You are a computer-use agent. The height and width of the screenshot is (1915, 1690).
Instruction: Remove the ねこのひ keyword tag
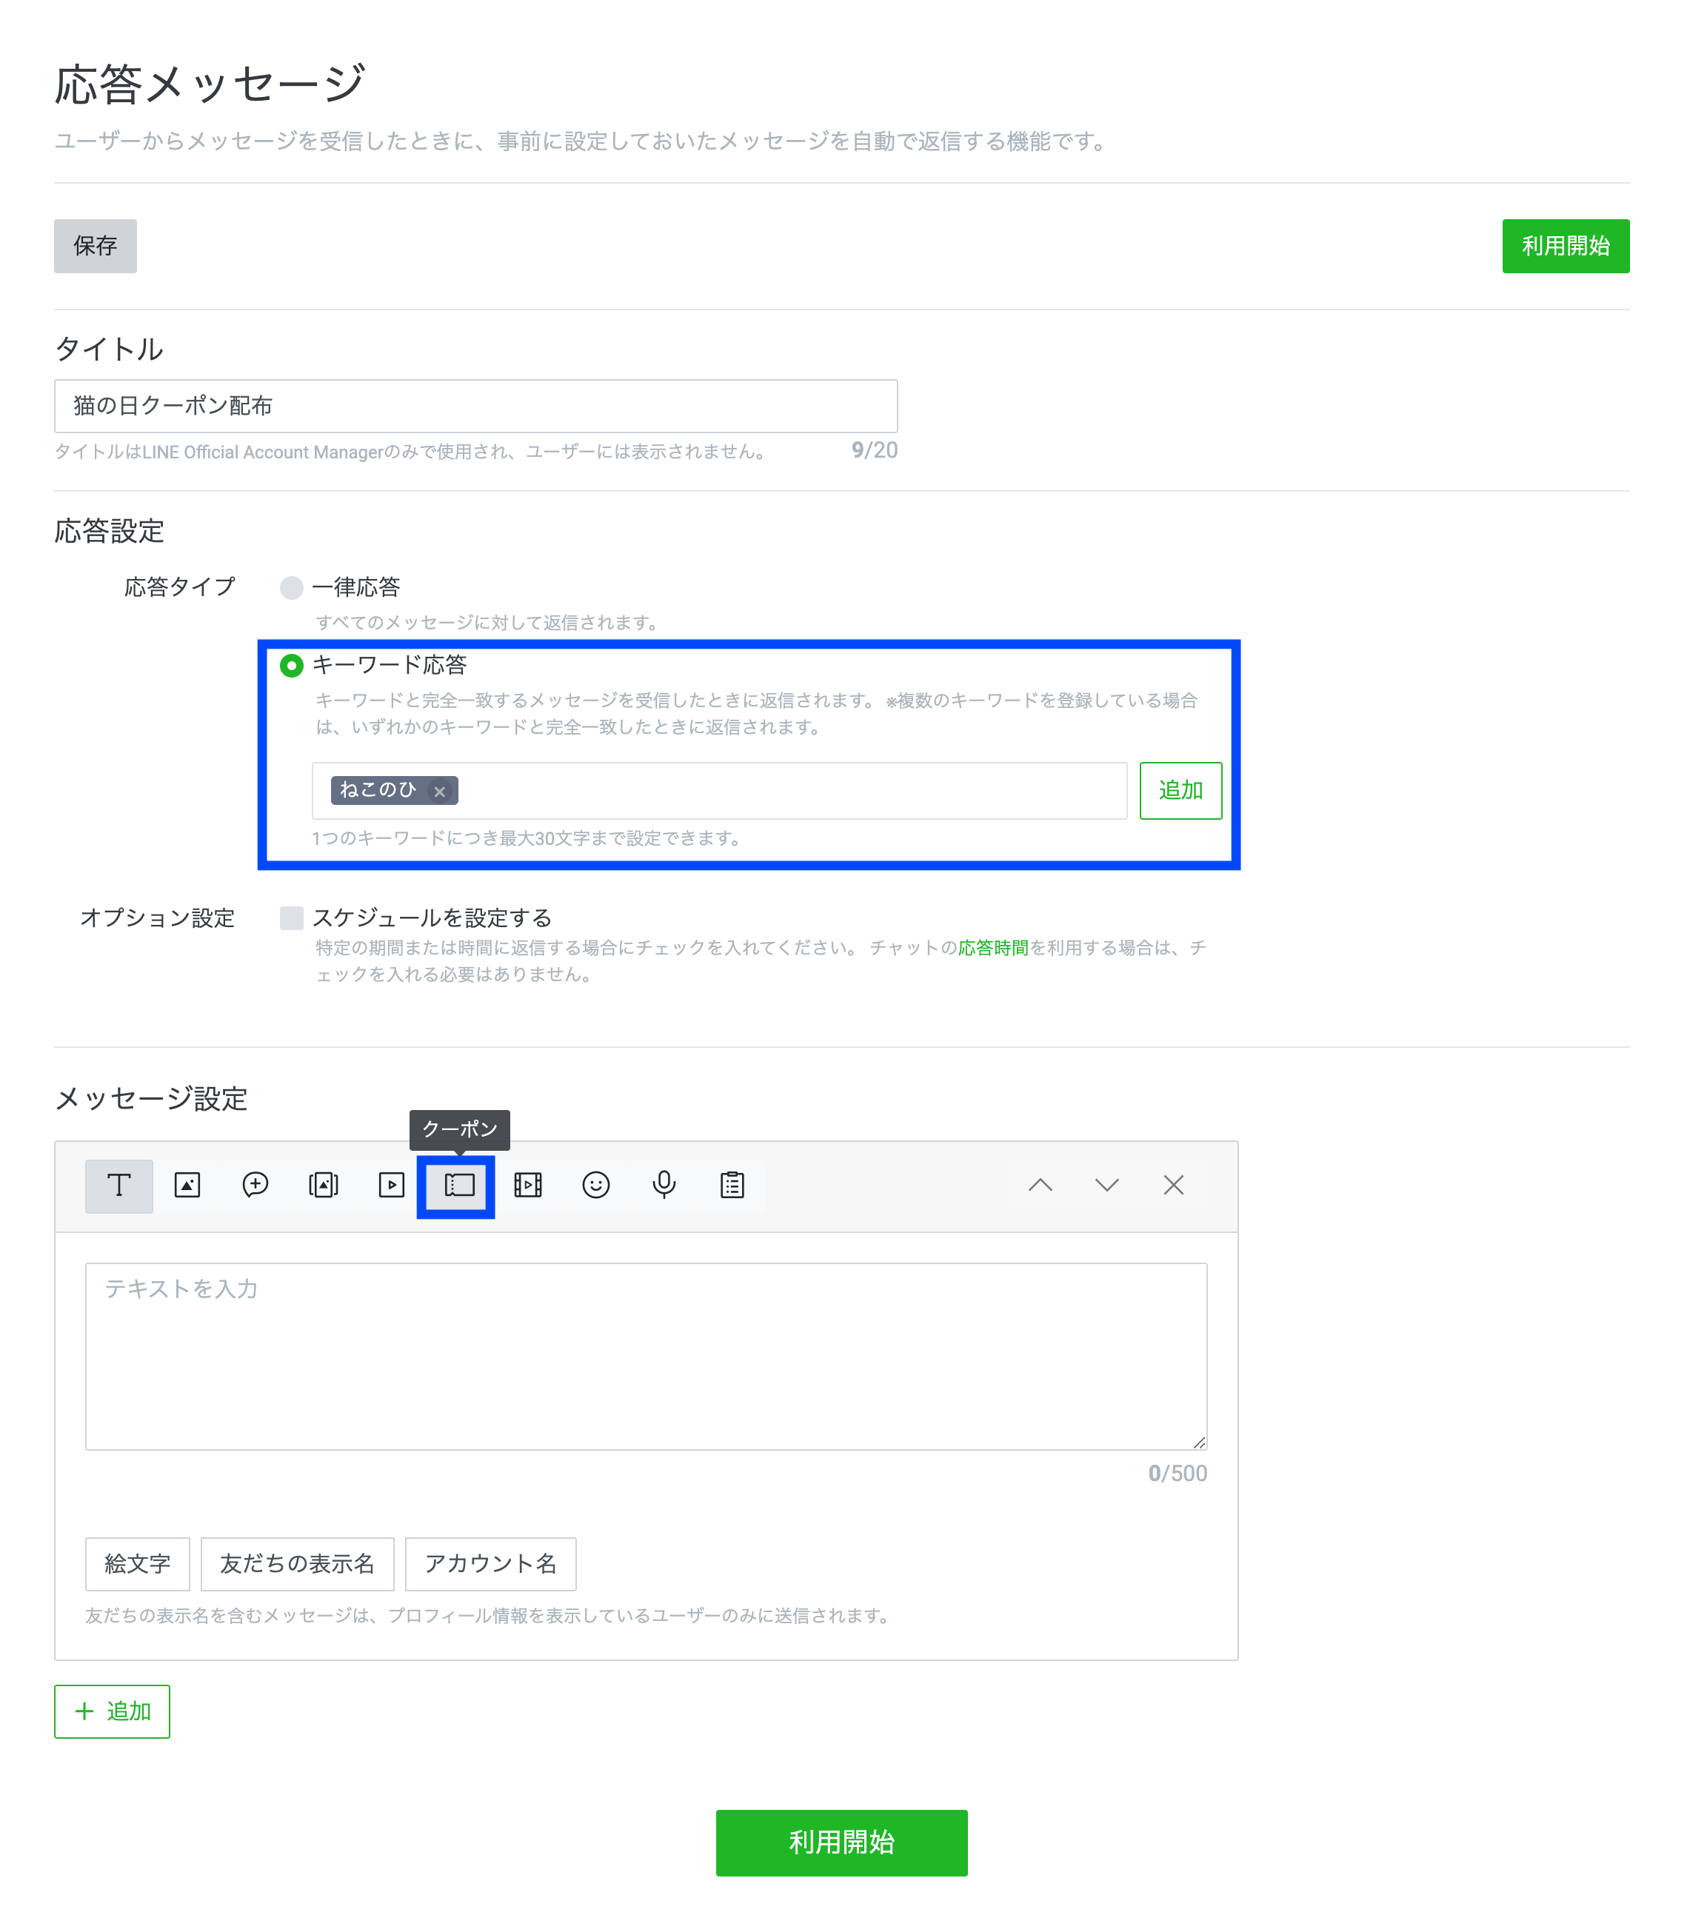pos(439,792)
